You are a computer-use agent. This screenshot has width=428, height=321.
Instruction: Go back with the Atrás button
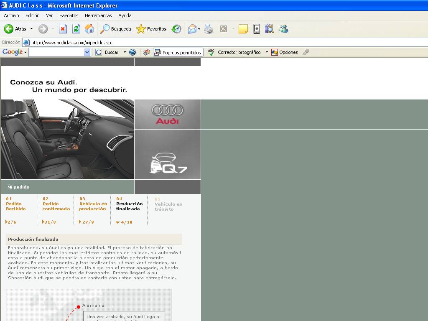click(x=15, y=29)
